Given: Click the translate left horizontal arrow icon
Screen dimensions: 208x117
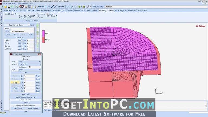Looking at the screenshot, I should pyautogui.click(x=40, y=6).
